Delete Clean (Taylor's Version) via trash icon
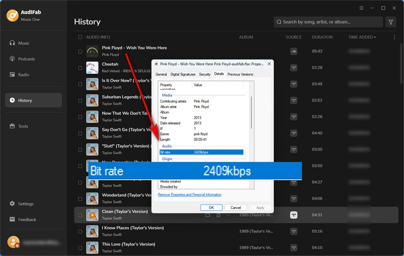 (x=219, y=215)
